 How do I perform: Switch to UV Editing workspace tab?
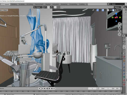pos(30,4)
